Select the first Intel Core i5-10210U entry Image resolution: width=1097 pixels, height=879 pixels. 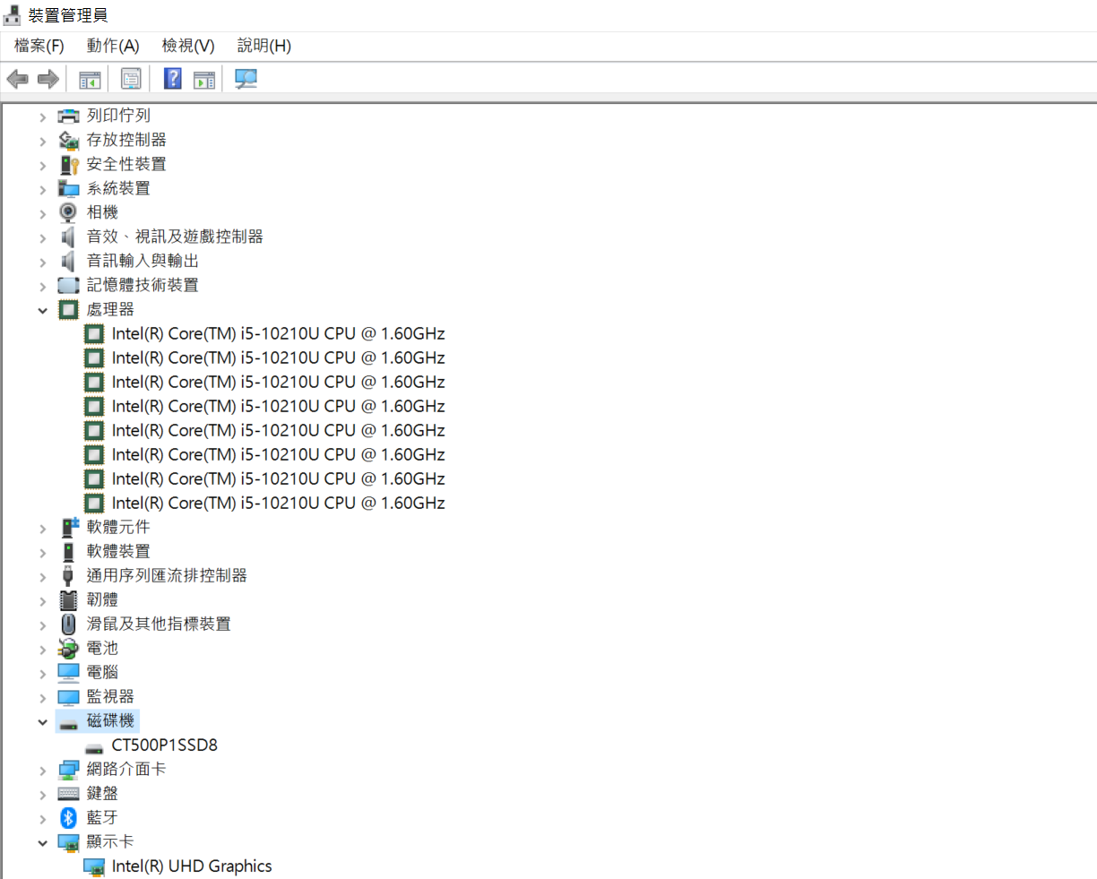(278, 333)
